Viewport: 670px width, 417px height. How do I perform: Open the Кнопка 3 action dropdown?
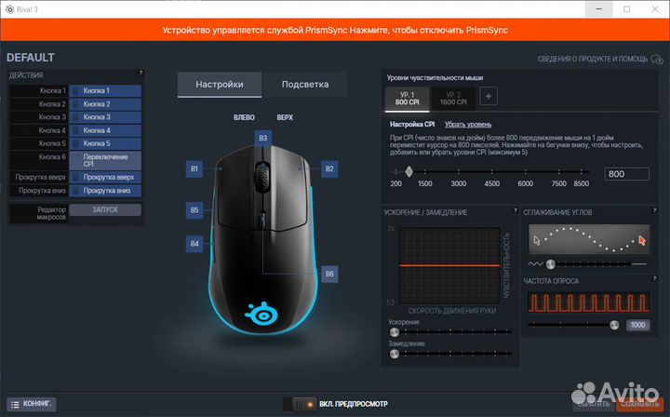click(105, 117)
